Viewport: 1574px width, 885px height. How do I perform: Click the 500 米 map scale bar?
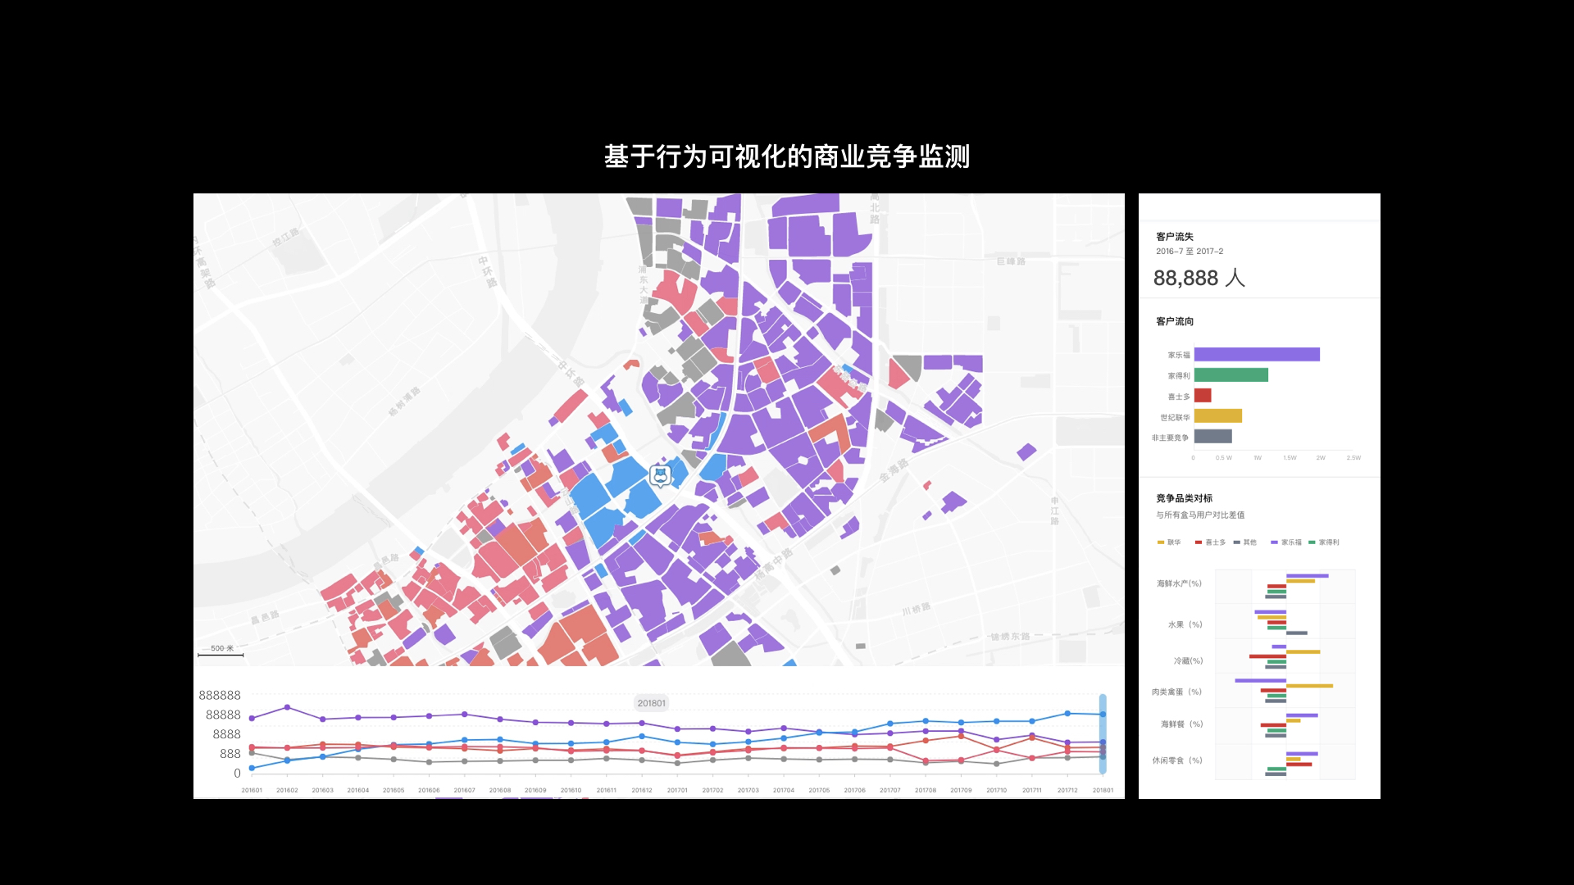pos(221,652)
